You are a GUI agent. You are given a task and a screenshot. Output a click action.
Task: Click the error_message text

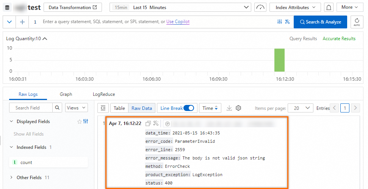point(224,158)
